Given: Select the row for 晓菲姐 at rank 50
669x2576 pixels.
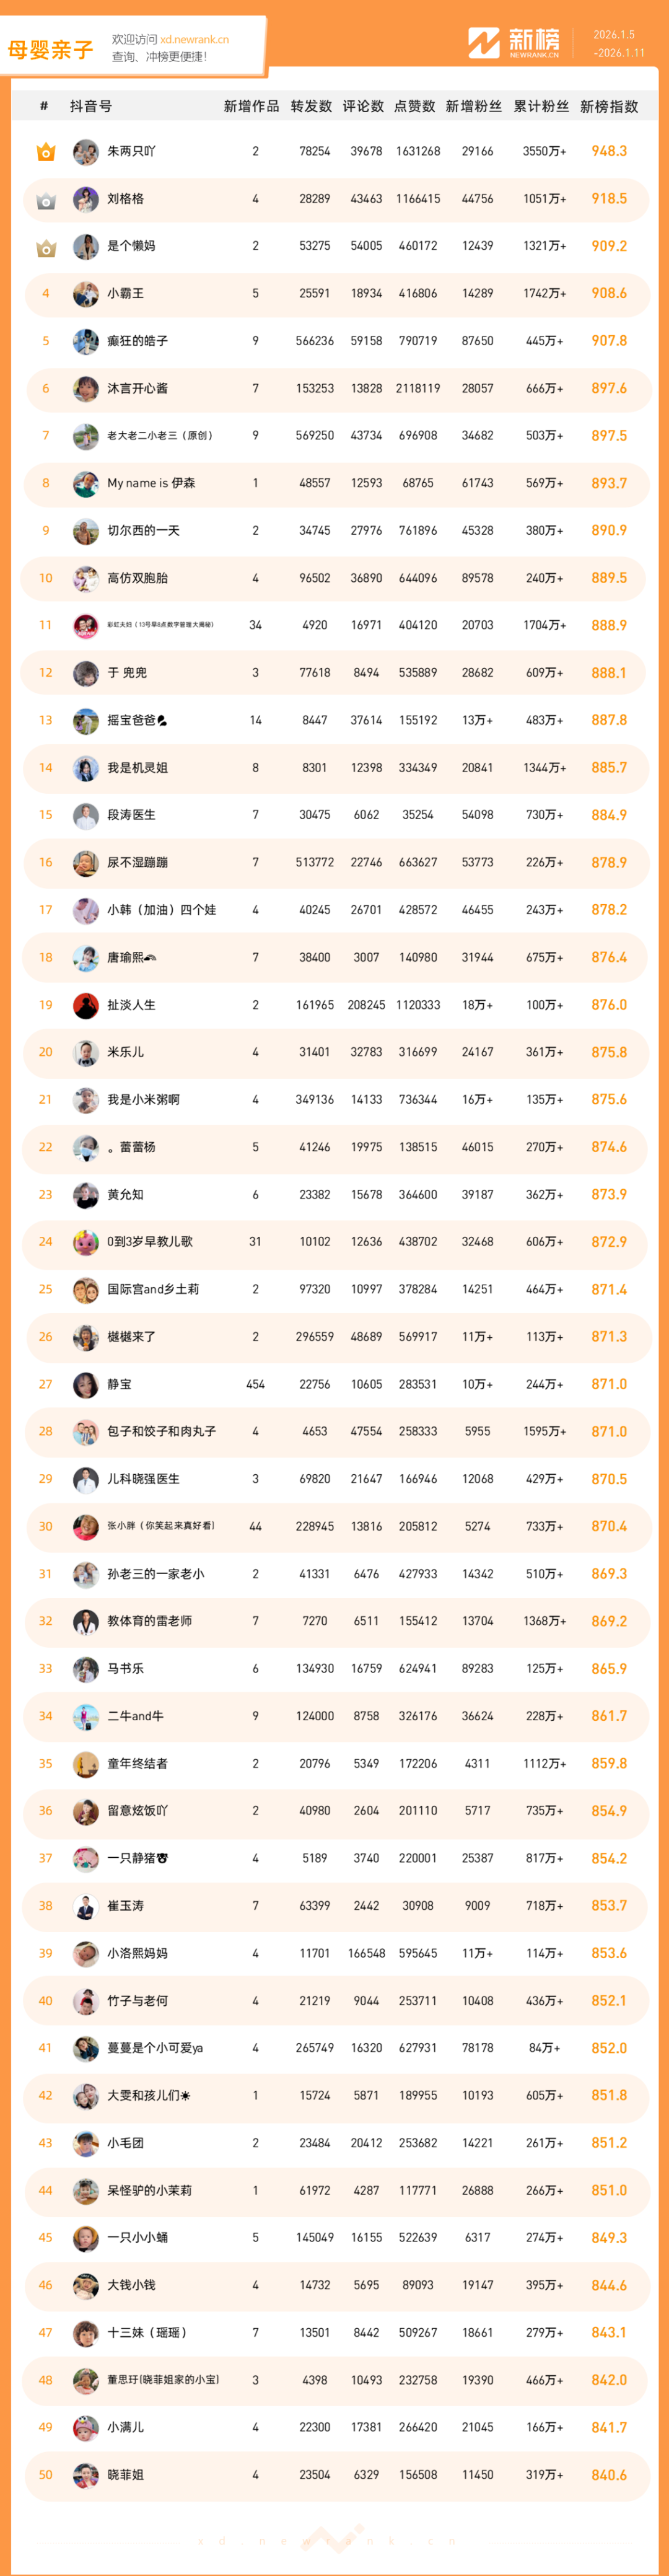Looking at the screenshot, I should click(x=336, y=2475).
